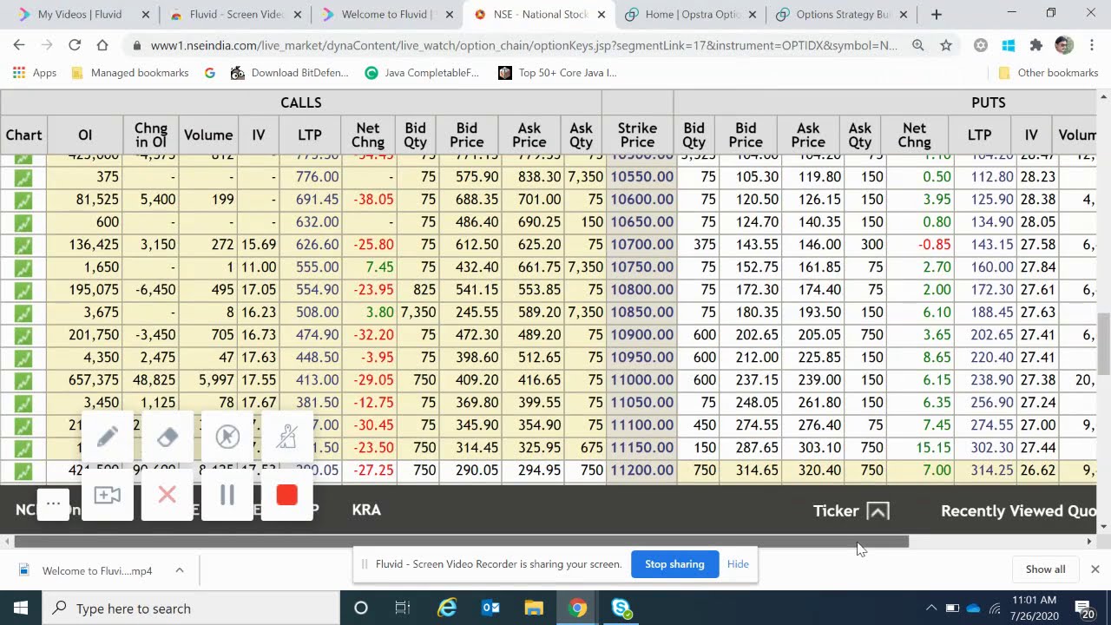Open the 10800.00 strike price link

pos(641,290)
